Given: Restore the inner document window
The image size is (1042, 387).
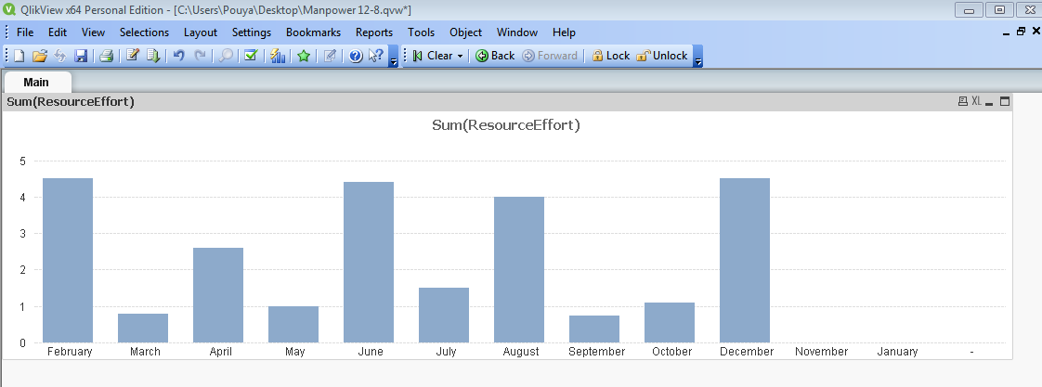Looking at the screenshot, I should coord(1022,32).
